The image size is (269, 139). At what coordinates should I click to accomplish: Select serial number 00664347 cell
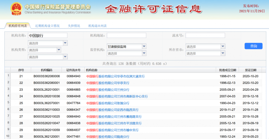(x=73, y=110)
